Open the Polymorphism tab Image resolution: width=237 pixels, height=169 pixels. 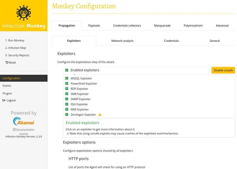tap(193, 26)
